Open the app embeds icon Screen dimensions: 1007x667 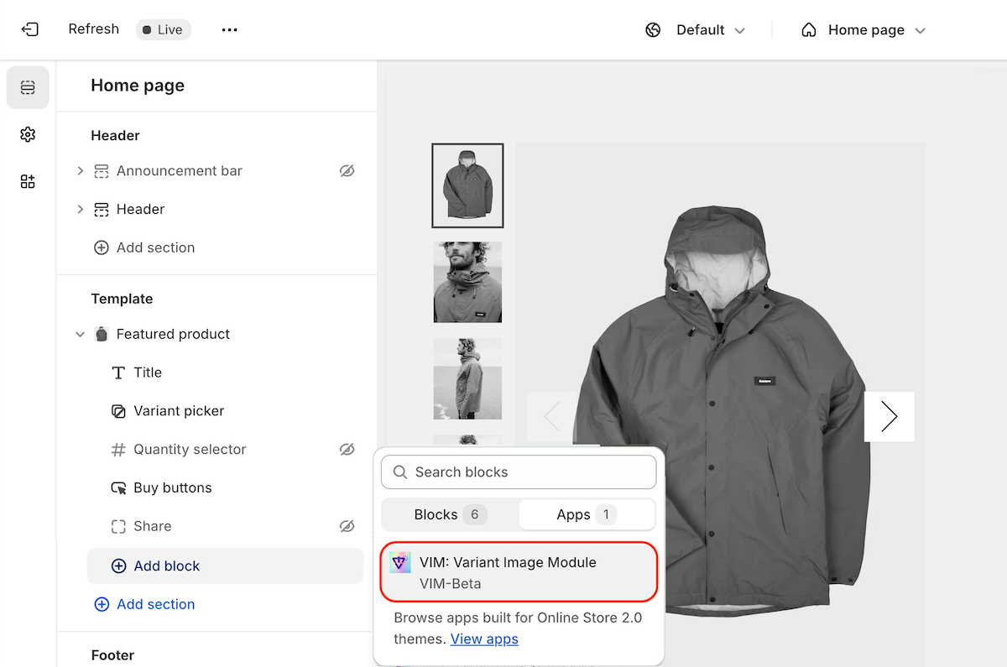[28, 181]
